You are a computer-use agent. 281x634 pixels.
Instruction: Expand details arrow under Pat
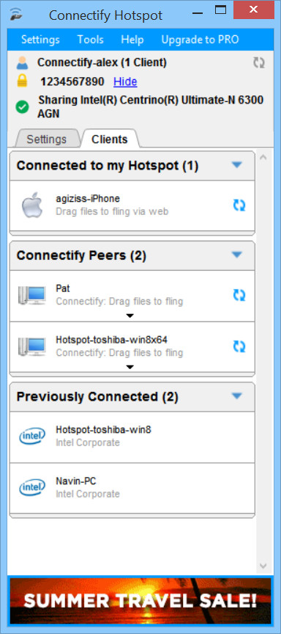tap(130, 316)
